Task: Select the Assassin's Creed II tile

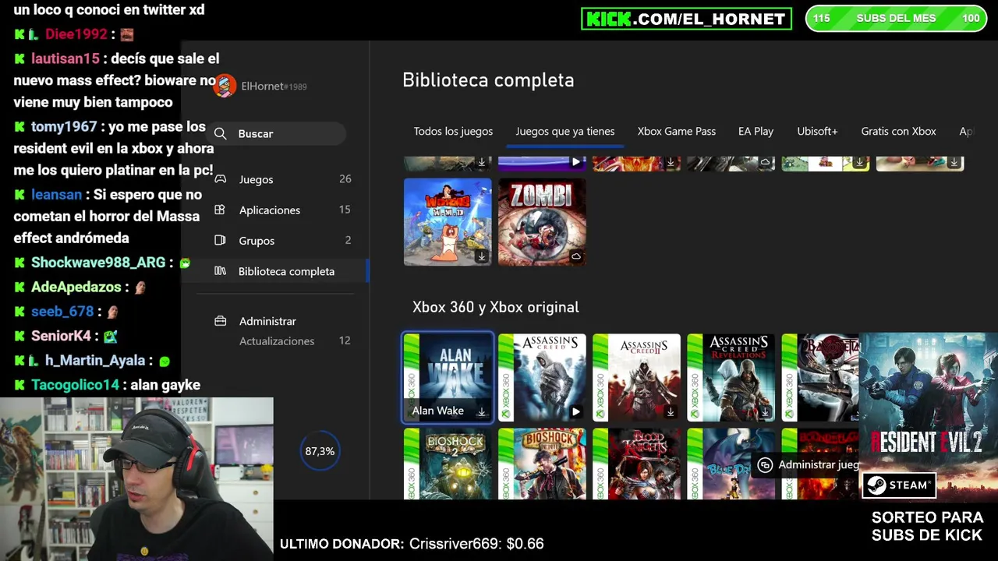Action: pos(636,378)
